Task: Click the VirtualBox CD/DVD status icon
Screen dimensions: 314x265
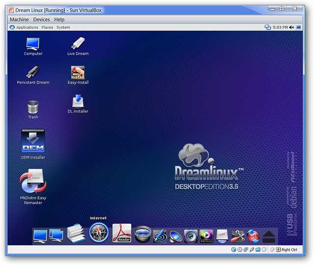Action: (240, 250)
